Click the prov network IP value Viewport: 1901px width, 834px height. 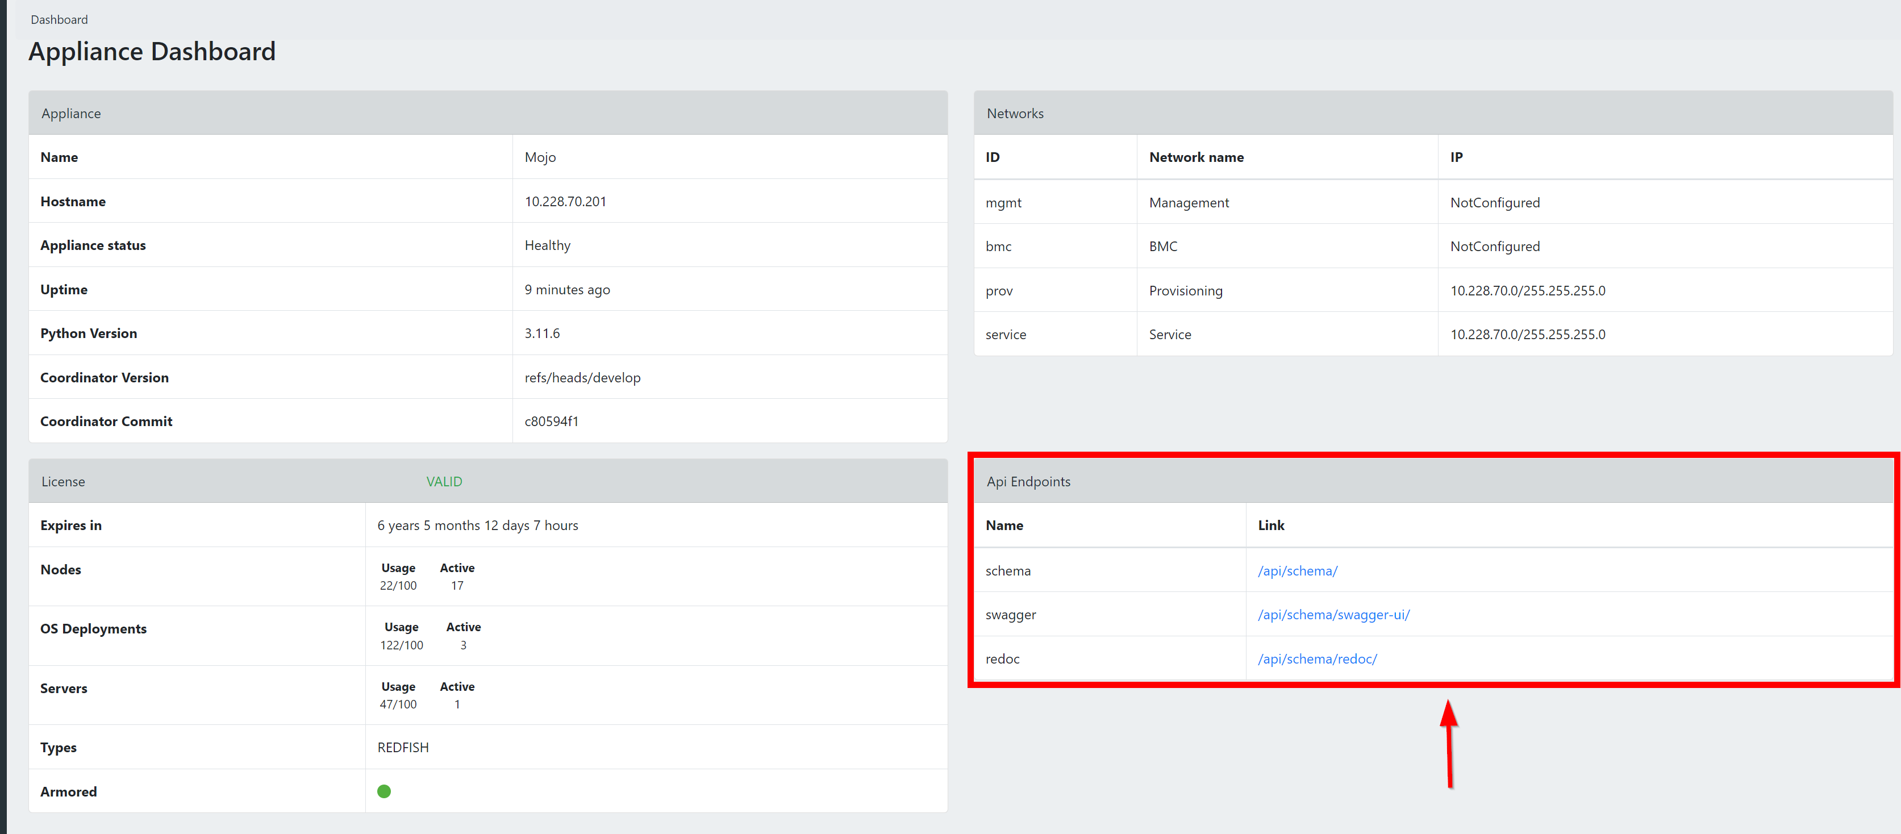pyautogui.click(x=1527, y=290)
